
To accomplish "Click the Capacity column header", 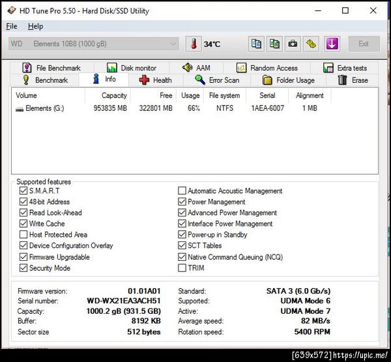I will [108, 95].
